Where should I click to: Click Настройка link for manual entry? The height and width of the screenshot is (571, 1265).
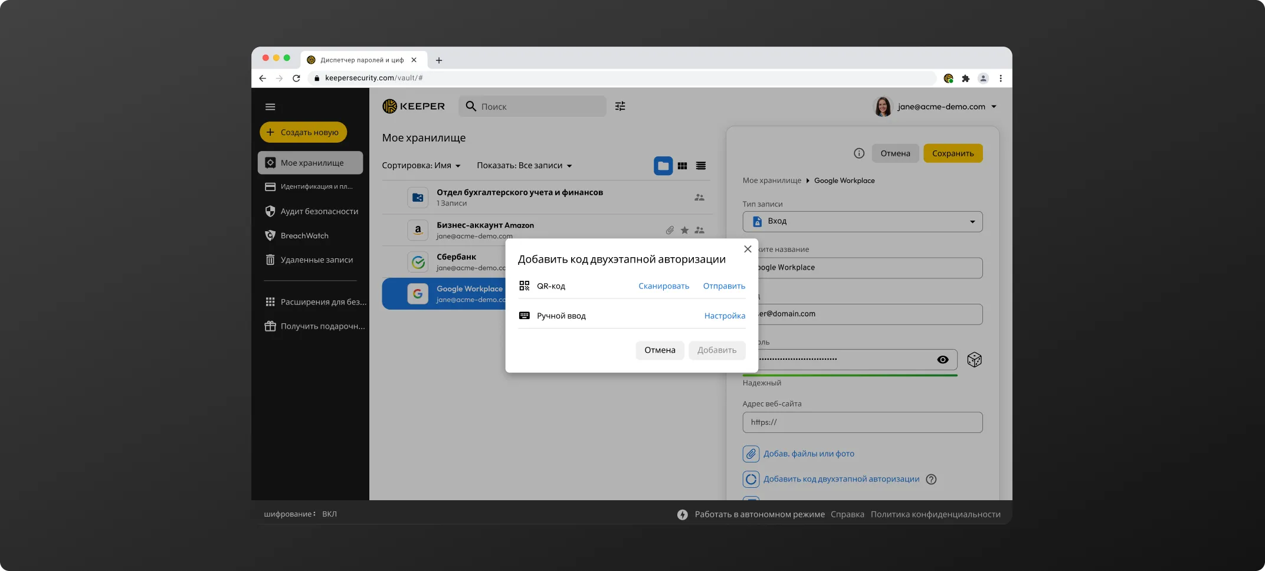pos(725,316)
